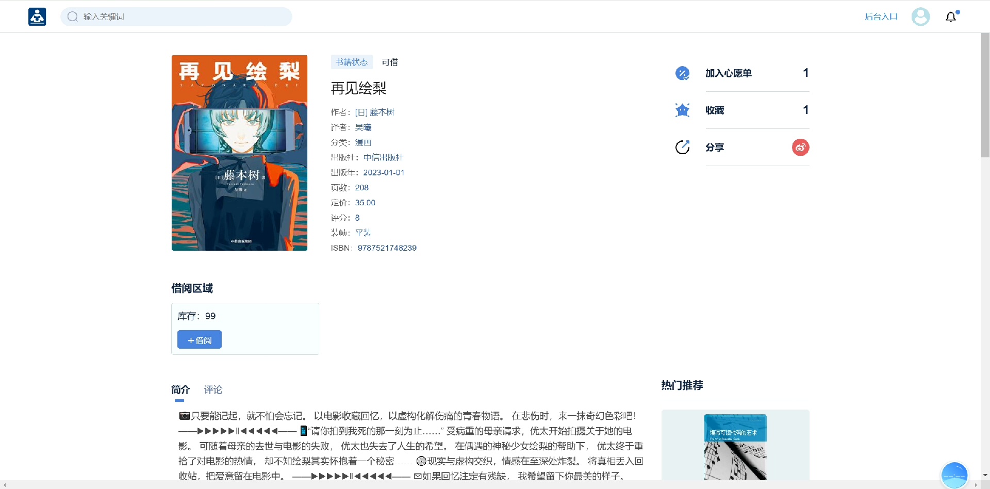Viewport: 990px width, 489px height.
Task: Click the 收藏 favorite label
Action: pos(715,110)
